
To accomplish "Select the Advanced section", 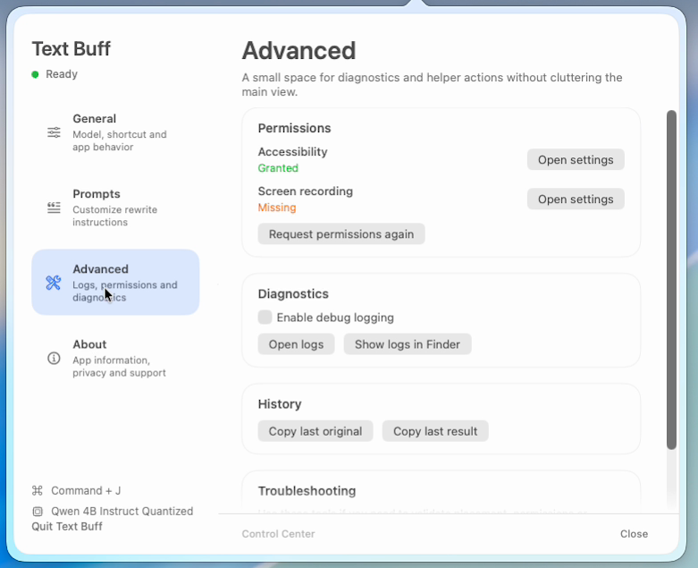I will click(x=115, y=283).
